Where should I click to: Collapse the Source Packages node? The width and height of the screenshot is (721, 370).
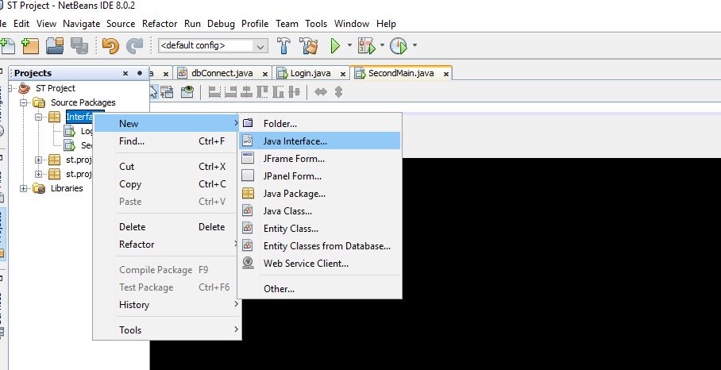[24, 102]
